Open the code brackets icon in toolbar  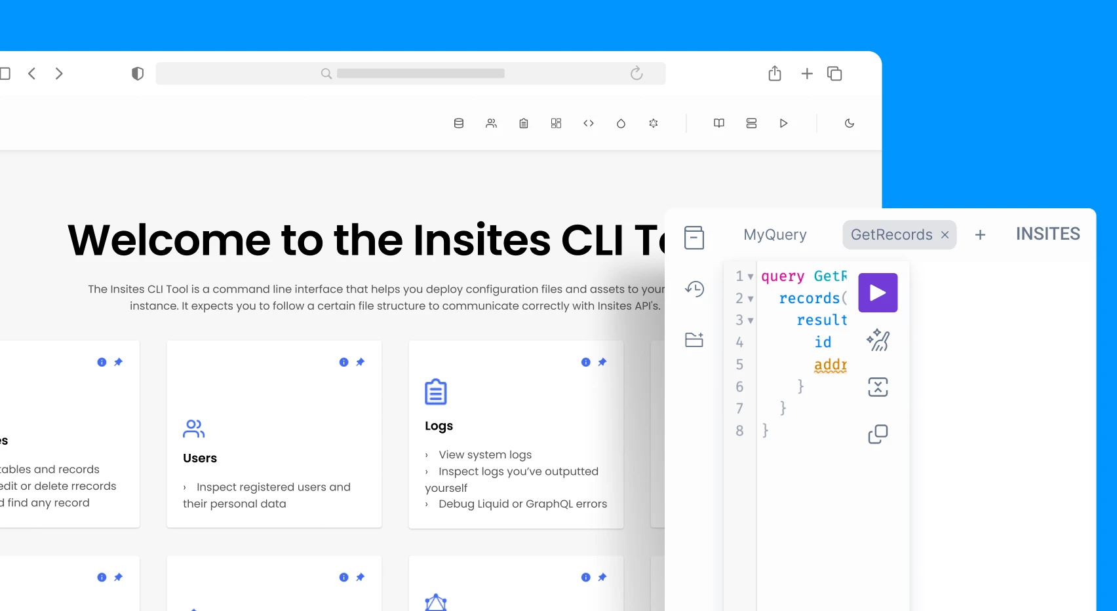[x=589, y=123]
